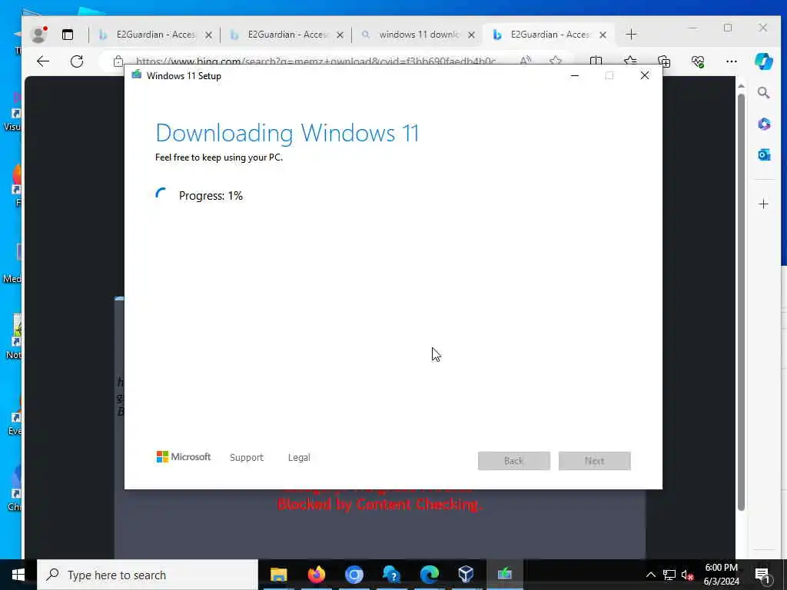The height and width of the screenshot is (590, 787).
Task: Open Firefox from the taskbar
Action: tap(316, 575)
